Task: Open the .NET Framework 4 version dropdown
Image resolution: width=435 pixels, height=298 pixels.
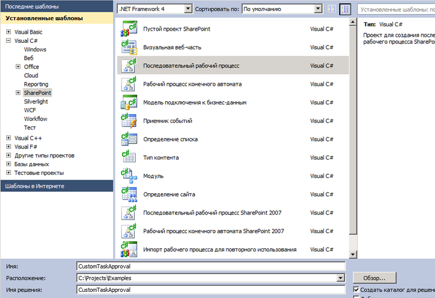Action: pyautogui.click(x=188, y=9)
